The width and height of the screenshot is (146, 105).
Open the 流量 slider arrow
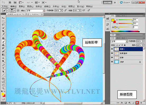click(80, 11)
